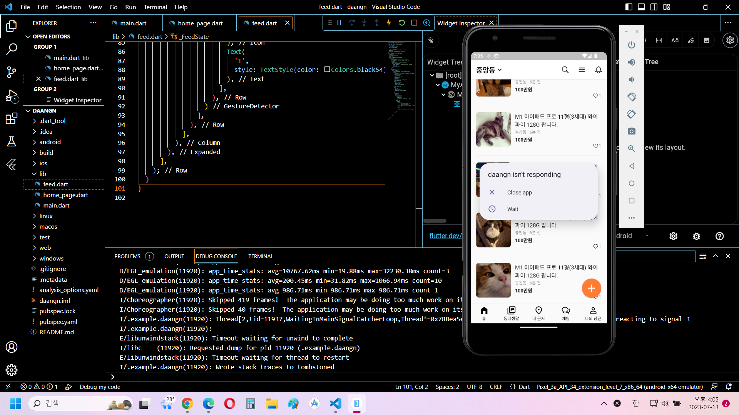Expand the windows folder

pyautogui.click(x=51, y=258)
